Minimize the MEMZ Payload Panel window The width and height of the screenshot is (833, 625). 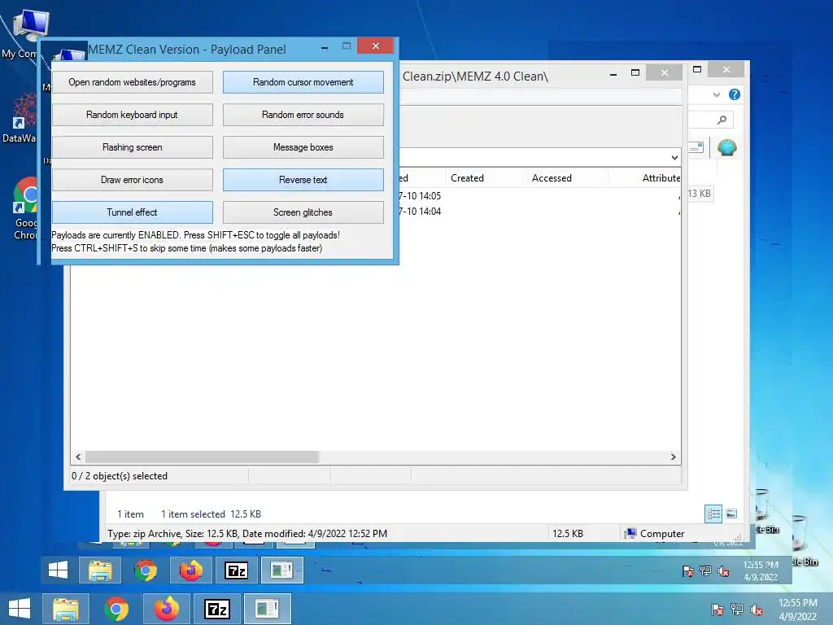324,48
